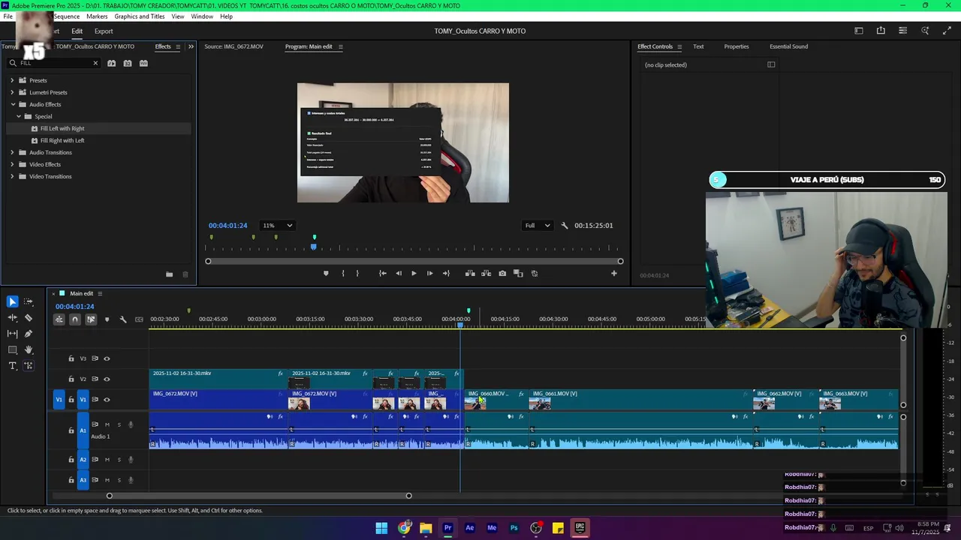This screenshot has width=961, height=540.
Task: Select the Track Select Forward tool
Action: tap(29, 301)
